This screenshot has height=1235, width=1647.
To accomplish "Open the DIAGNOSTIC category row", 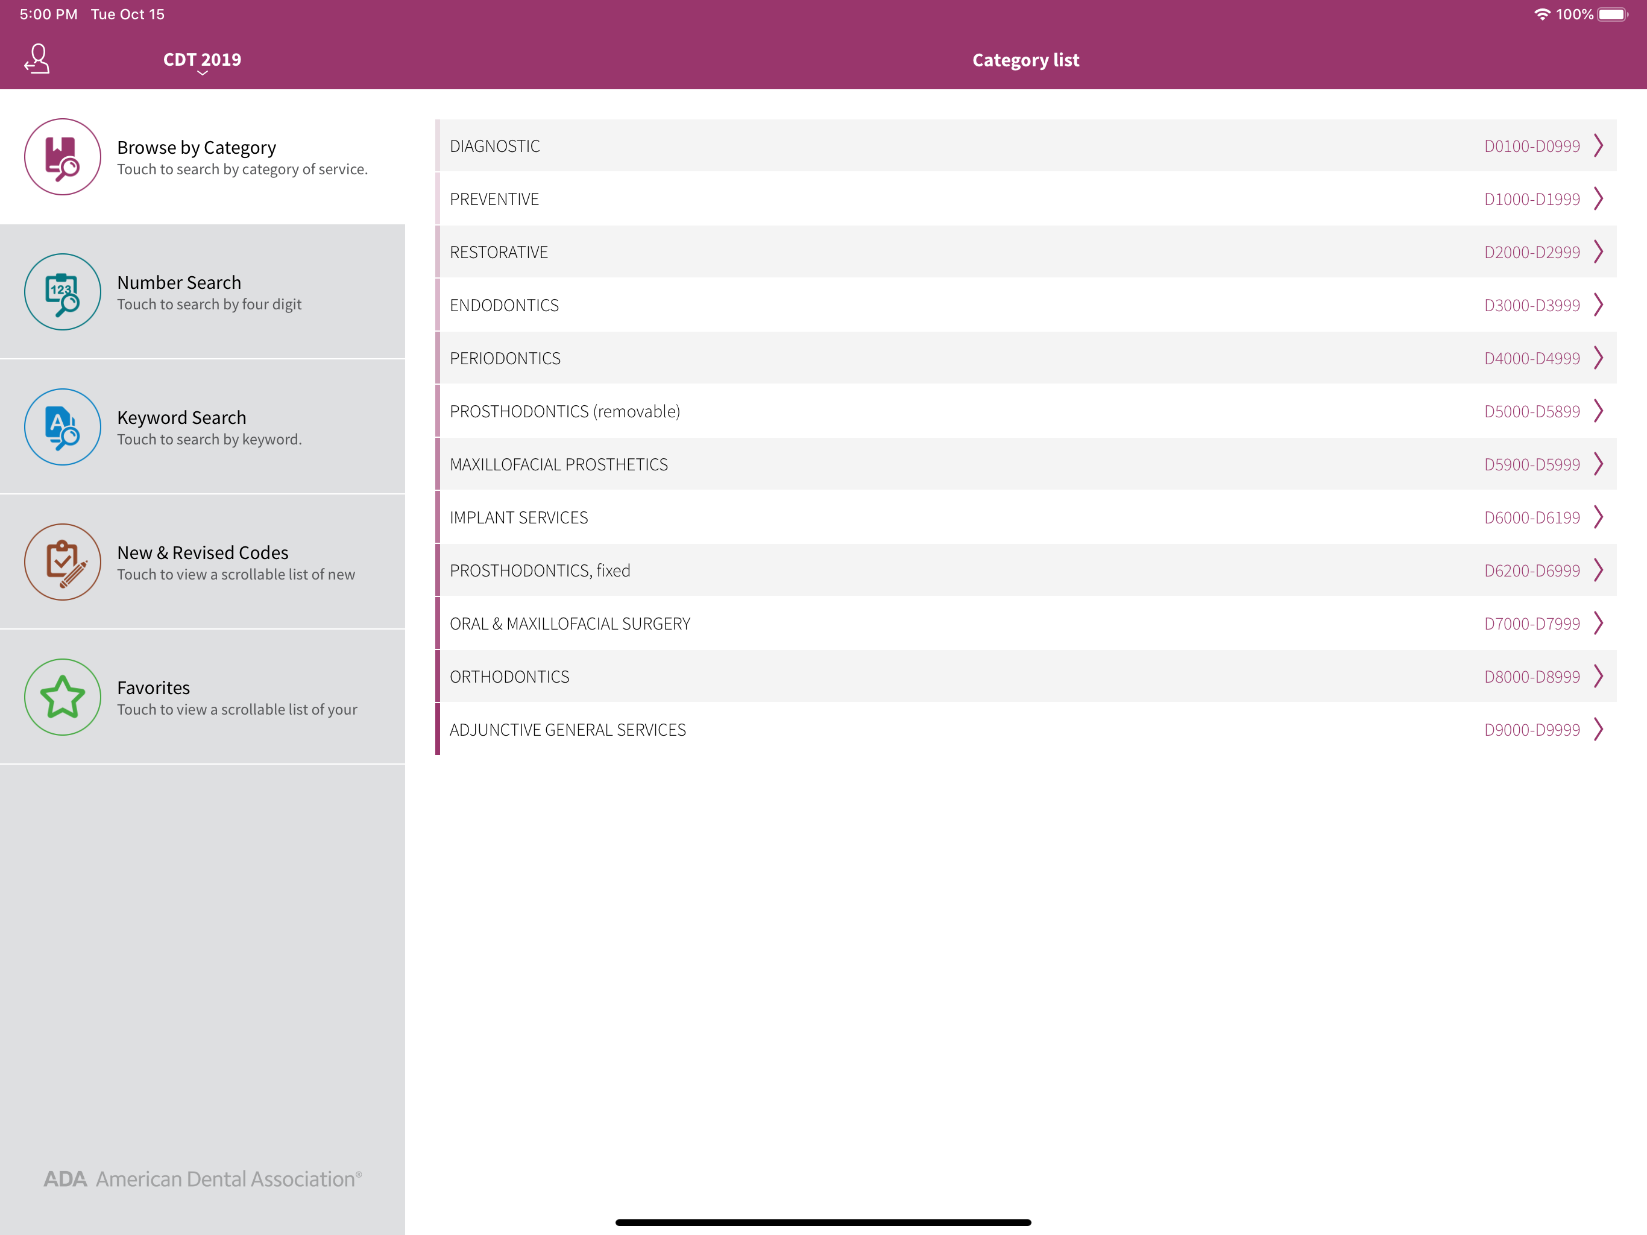I will [1026, 145].
